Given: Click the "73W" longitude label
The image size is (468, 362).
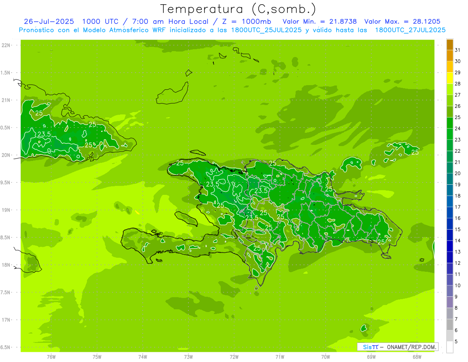Looking at the screenshot, I should pos(188,357).
